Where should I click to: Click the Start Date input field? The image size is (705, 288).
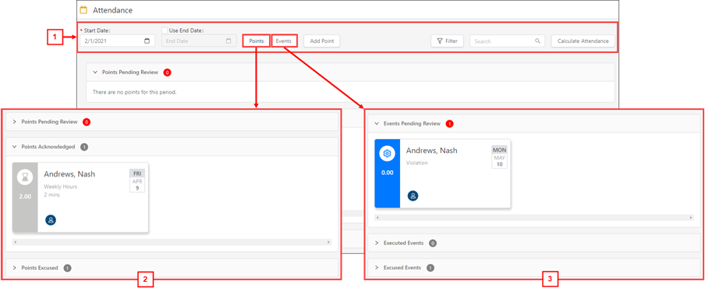(x=117, y=41)
